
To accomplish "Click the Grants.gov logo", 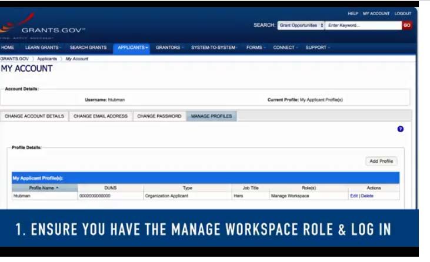I will pyautogui.click(x=42, y=26).
